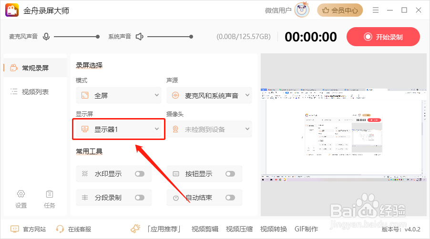
Task: Enable the 自动结束 switch
Action: pos(230,198)
